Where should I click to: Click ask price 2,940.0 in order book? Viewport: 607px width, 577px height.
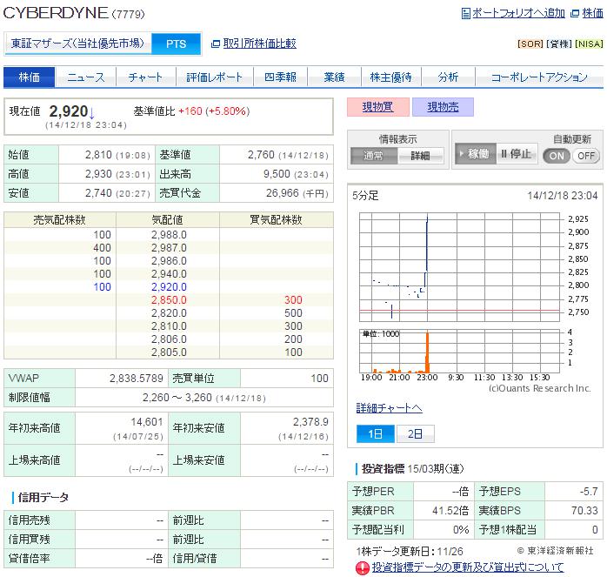click(169, 274)
